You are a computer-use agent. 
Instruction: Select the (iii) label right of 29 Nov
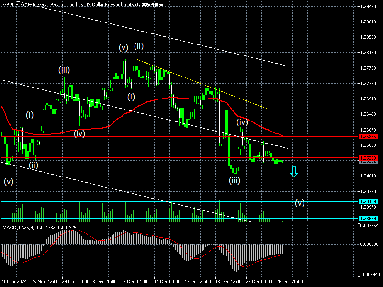pos(64,70)
